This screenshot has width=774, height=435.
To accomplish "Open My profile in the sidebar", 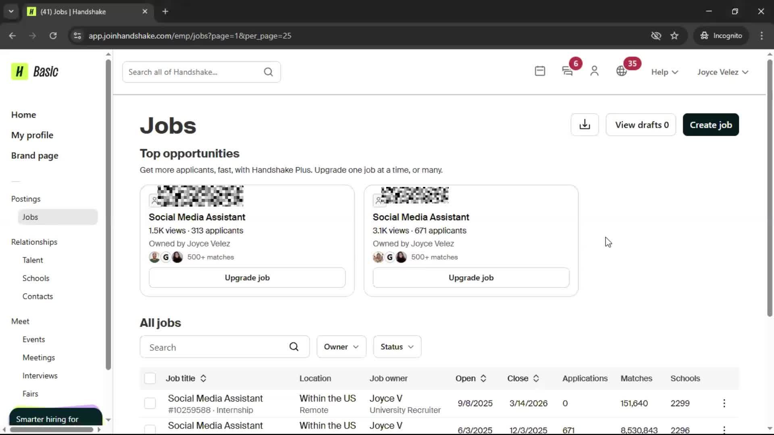I will [32, 135].
